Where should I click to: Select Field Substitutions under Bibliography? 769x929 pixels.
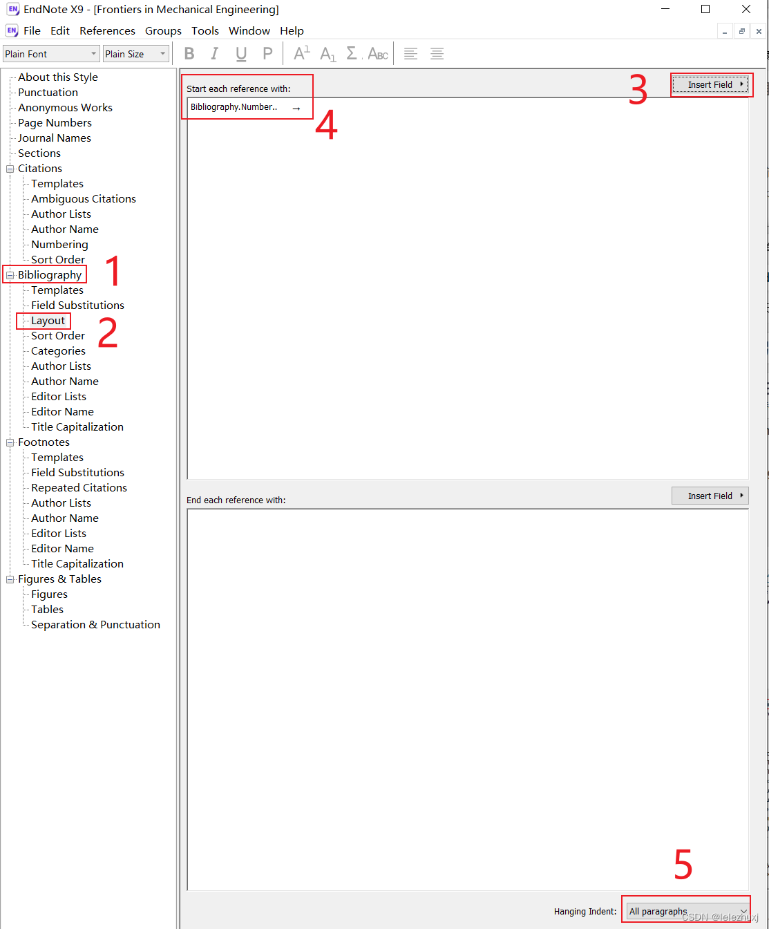77,306
